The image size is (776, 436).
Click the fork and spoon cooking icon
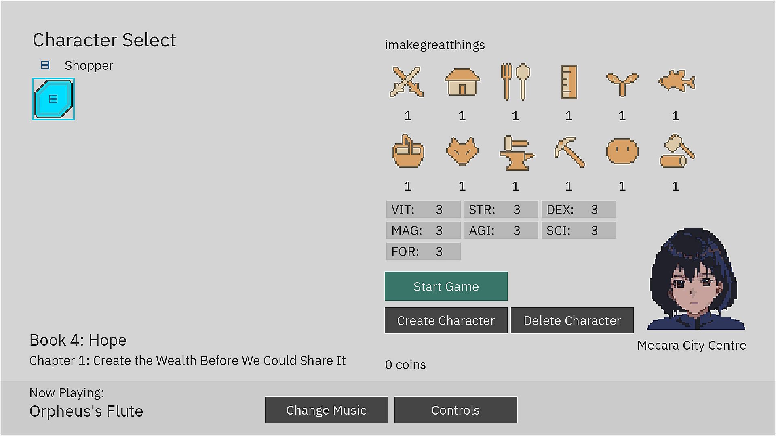pyautogui.click(x=515, y=82)
